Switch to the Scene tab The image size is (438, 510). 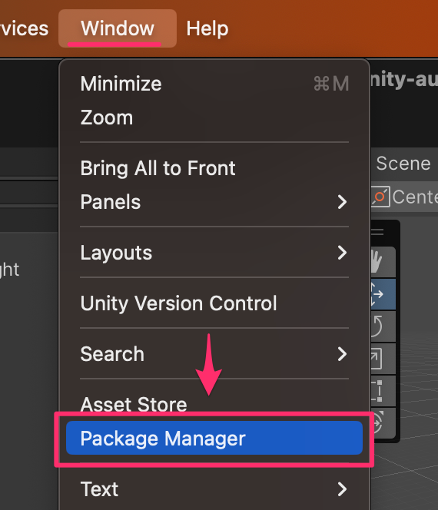click(403, 164)
